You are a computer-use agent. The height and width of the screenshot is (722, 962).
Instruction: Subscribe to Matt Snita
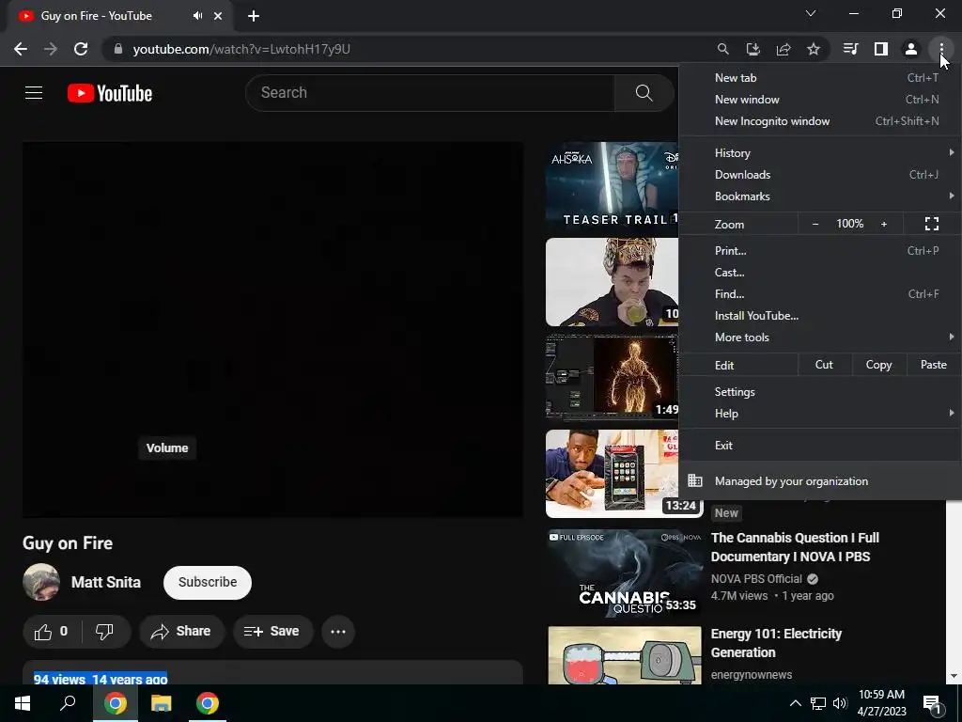[208, 582]
